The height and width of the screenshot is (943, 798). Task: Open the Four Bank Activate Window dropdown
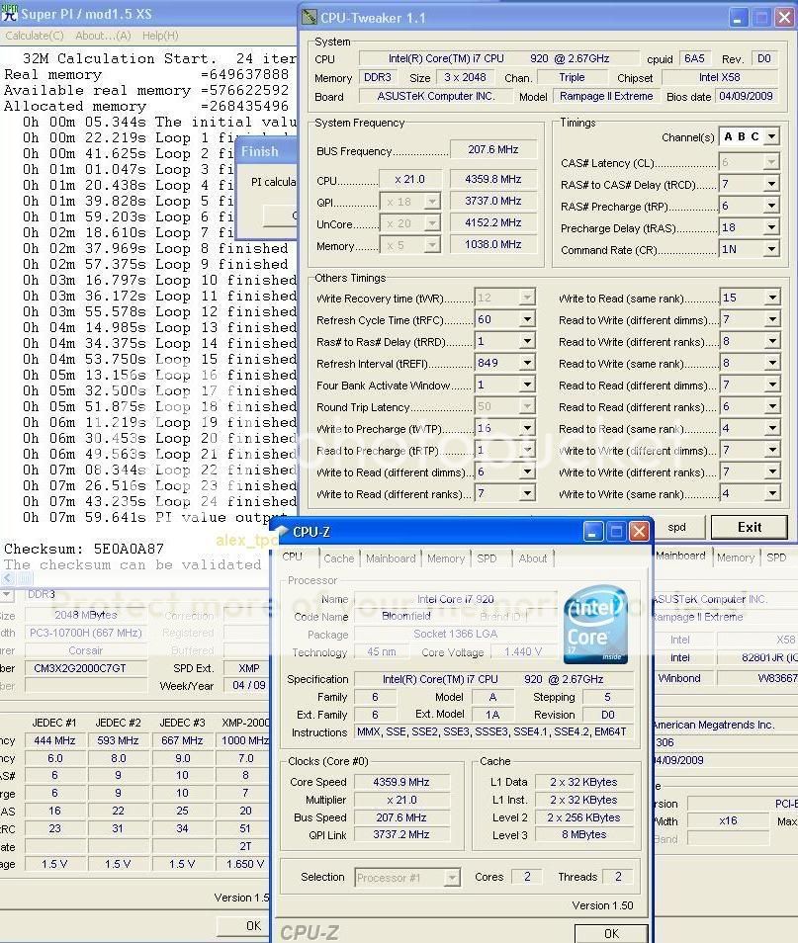pos(527,385)
